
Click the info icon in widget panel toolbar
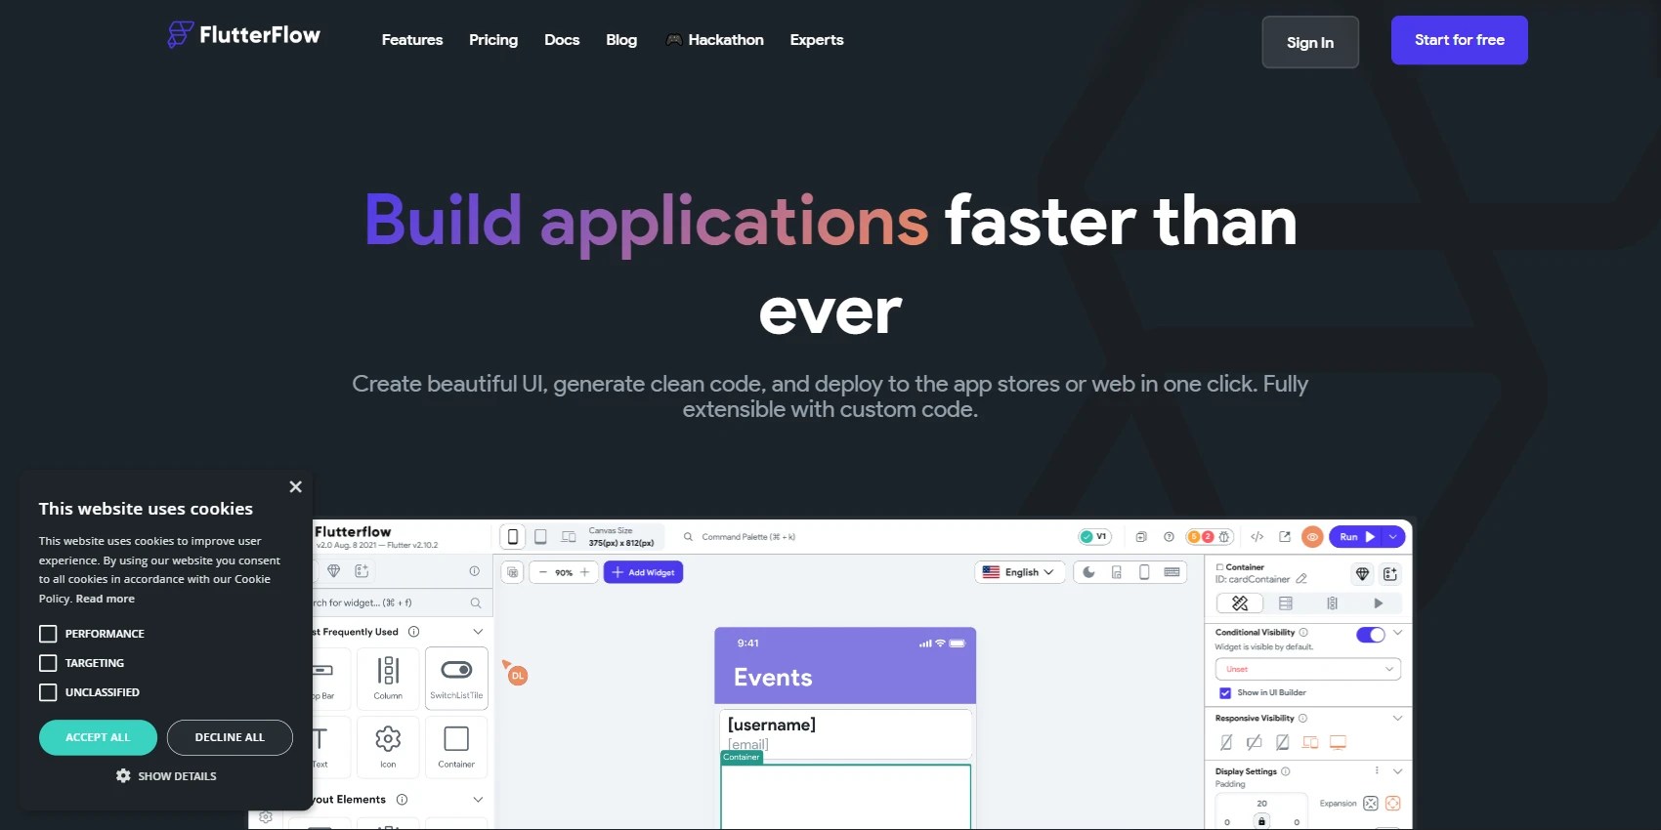pyautogui.click(x=474, y=570)
